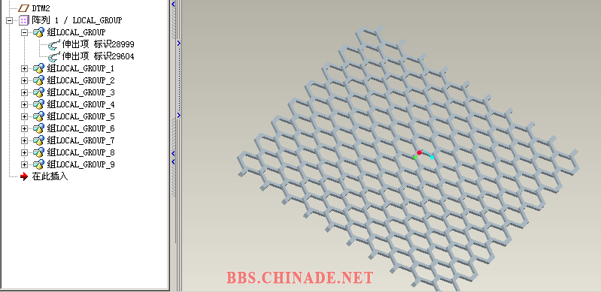
Task: Expand the 组LOCAL_GROUP_4 node
Action: (x=25, y=104)
